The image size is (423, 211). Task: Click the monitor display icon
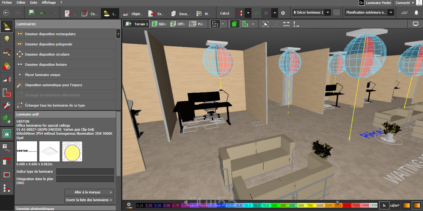tap(415, 24)
